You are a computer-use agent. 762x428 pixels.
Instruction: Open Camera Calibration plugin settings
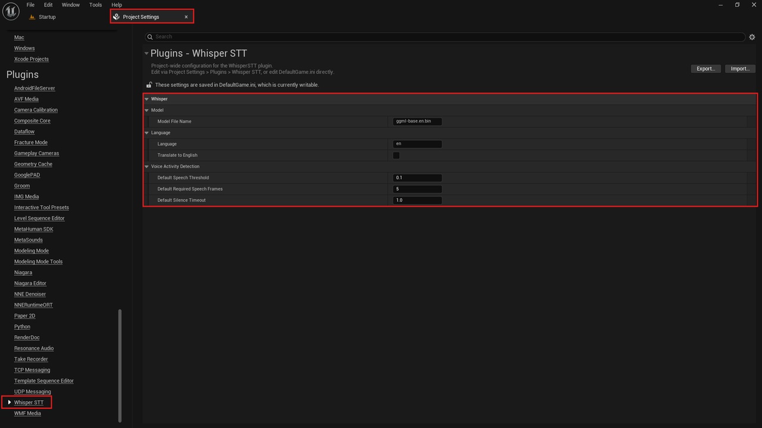tap(36, 110)
